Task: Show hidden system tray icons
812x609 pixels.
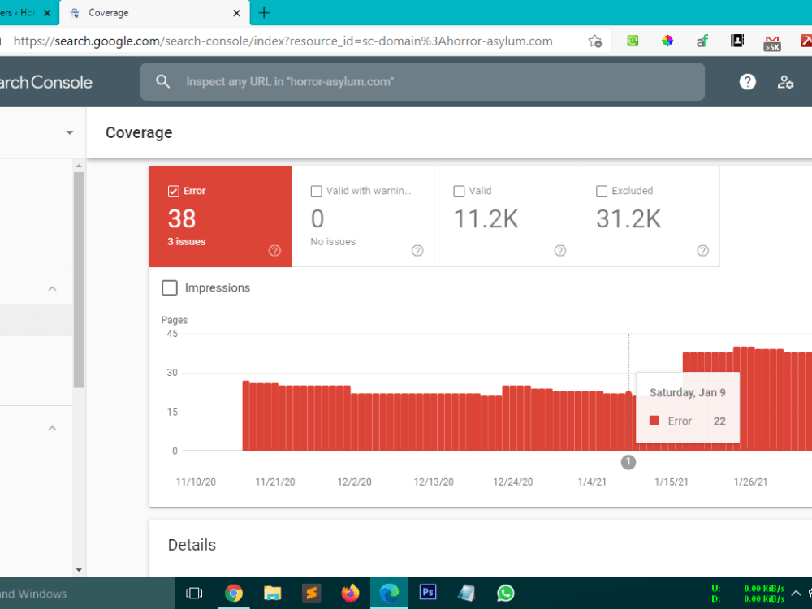Action: pos(796,594)
